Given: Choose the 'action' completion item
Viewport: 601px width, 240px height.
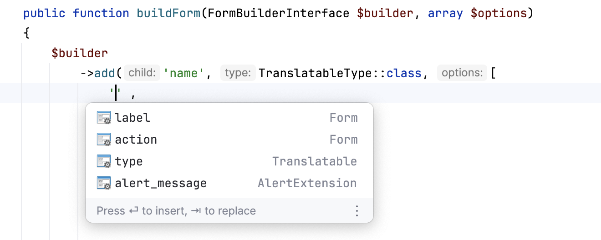Looking at the screenshot, I should (x=136, y=140).
